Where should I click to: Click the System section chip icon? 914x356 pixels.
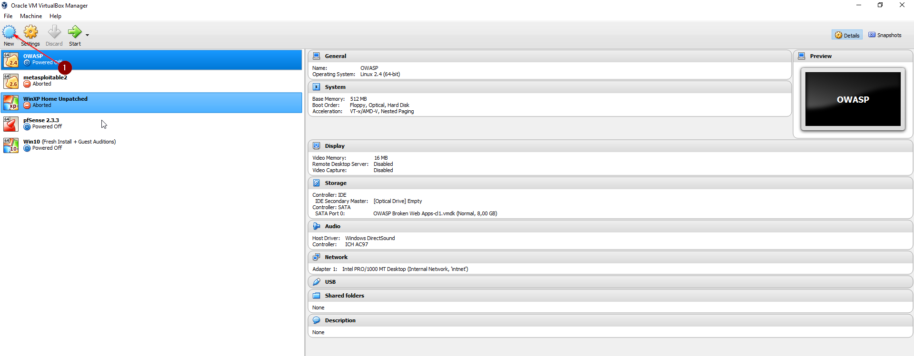[x=317, y=87]
